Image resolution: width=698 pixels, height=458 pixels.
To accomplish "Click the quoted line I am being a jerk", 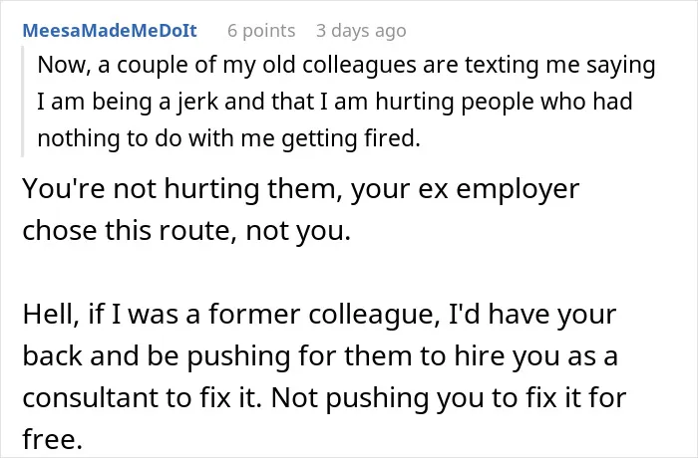I will [335, 102].
